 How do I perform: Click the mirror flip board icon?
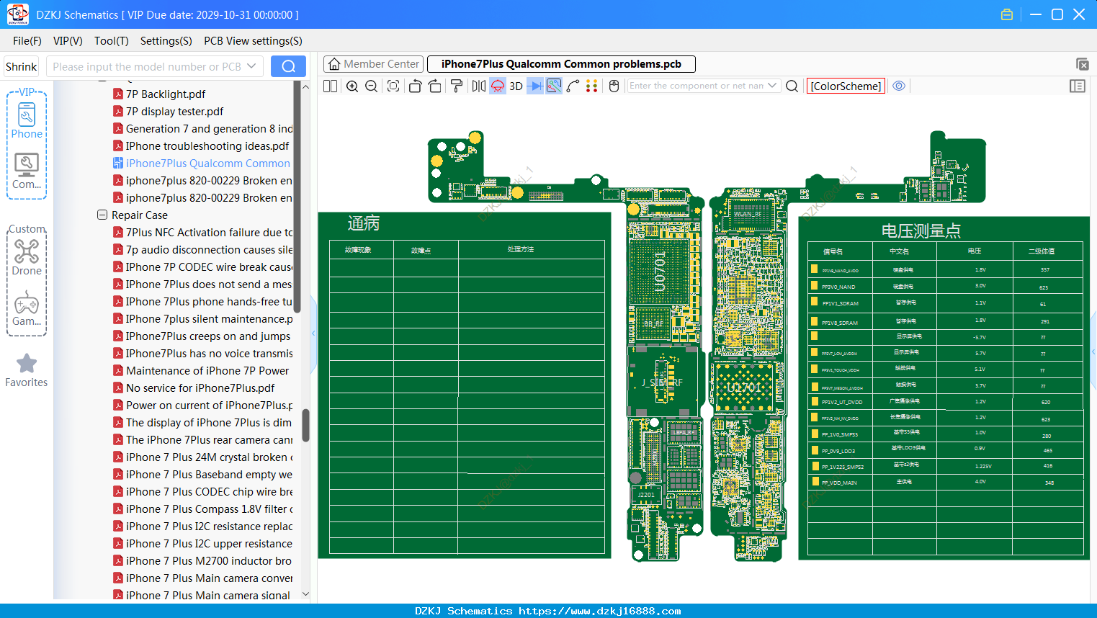pyautogui.click(x=479, y=86)
